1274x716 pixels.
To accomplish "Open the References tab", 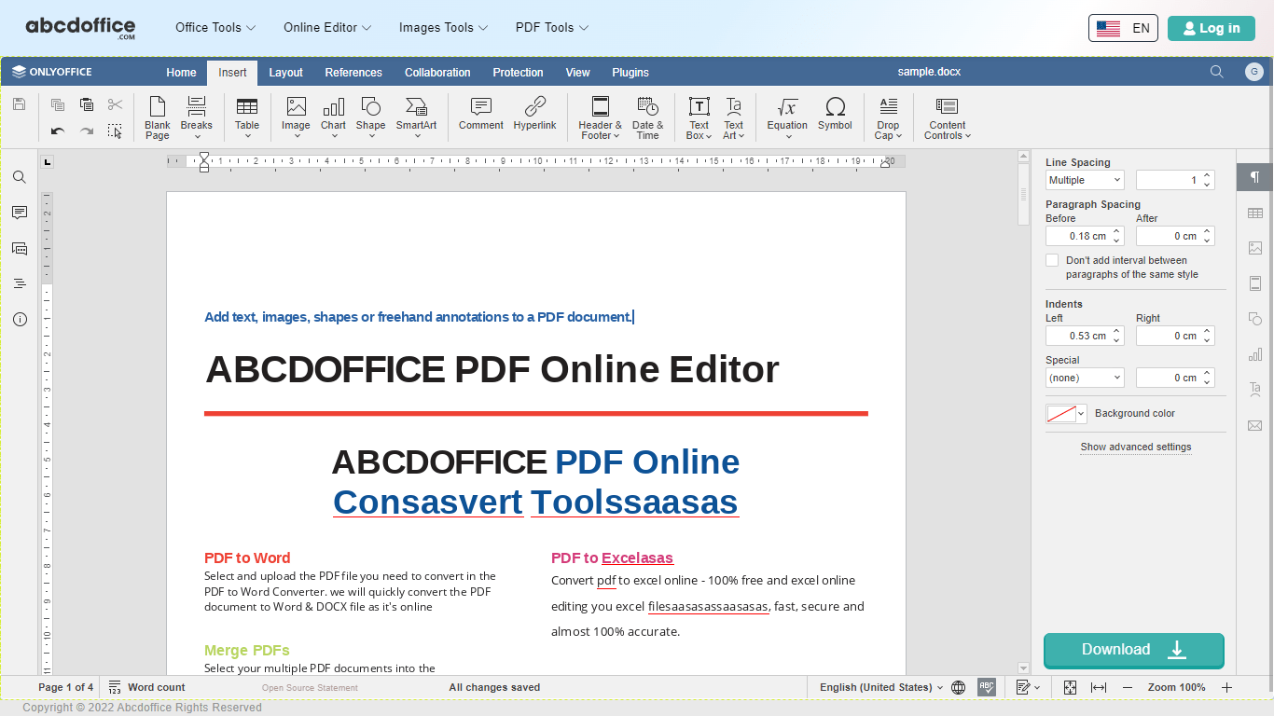I will click(353, 72).
